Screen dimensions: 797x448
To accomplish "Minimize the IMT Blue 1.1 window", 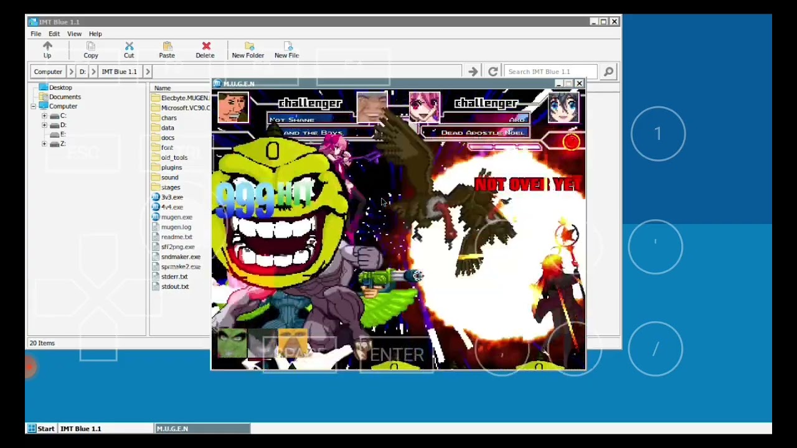I will pyautogui.click(x=593, y=22).
